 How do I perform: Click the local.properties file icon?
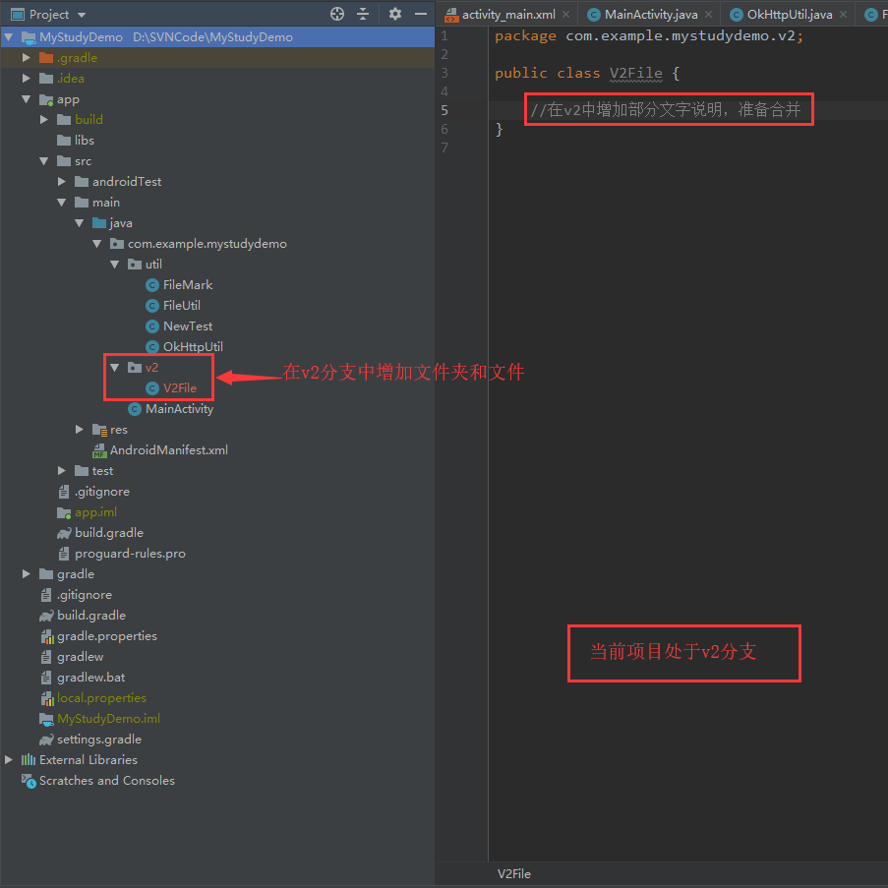(x=47, y=698)
